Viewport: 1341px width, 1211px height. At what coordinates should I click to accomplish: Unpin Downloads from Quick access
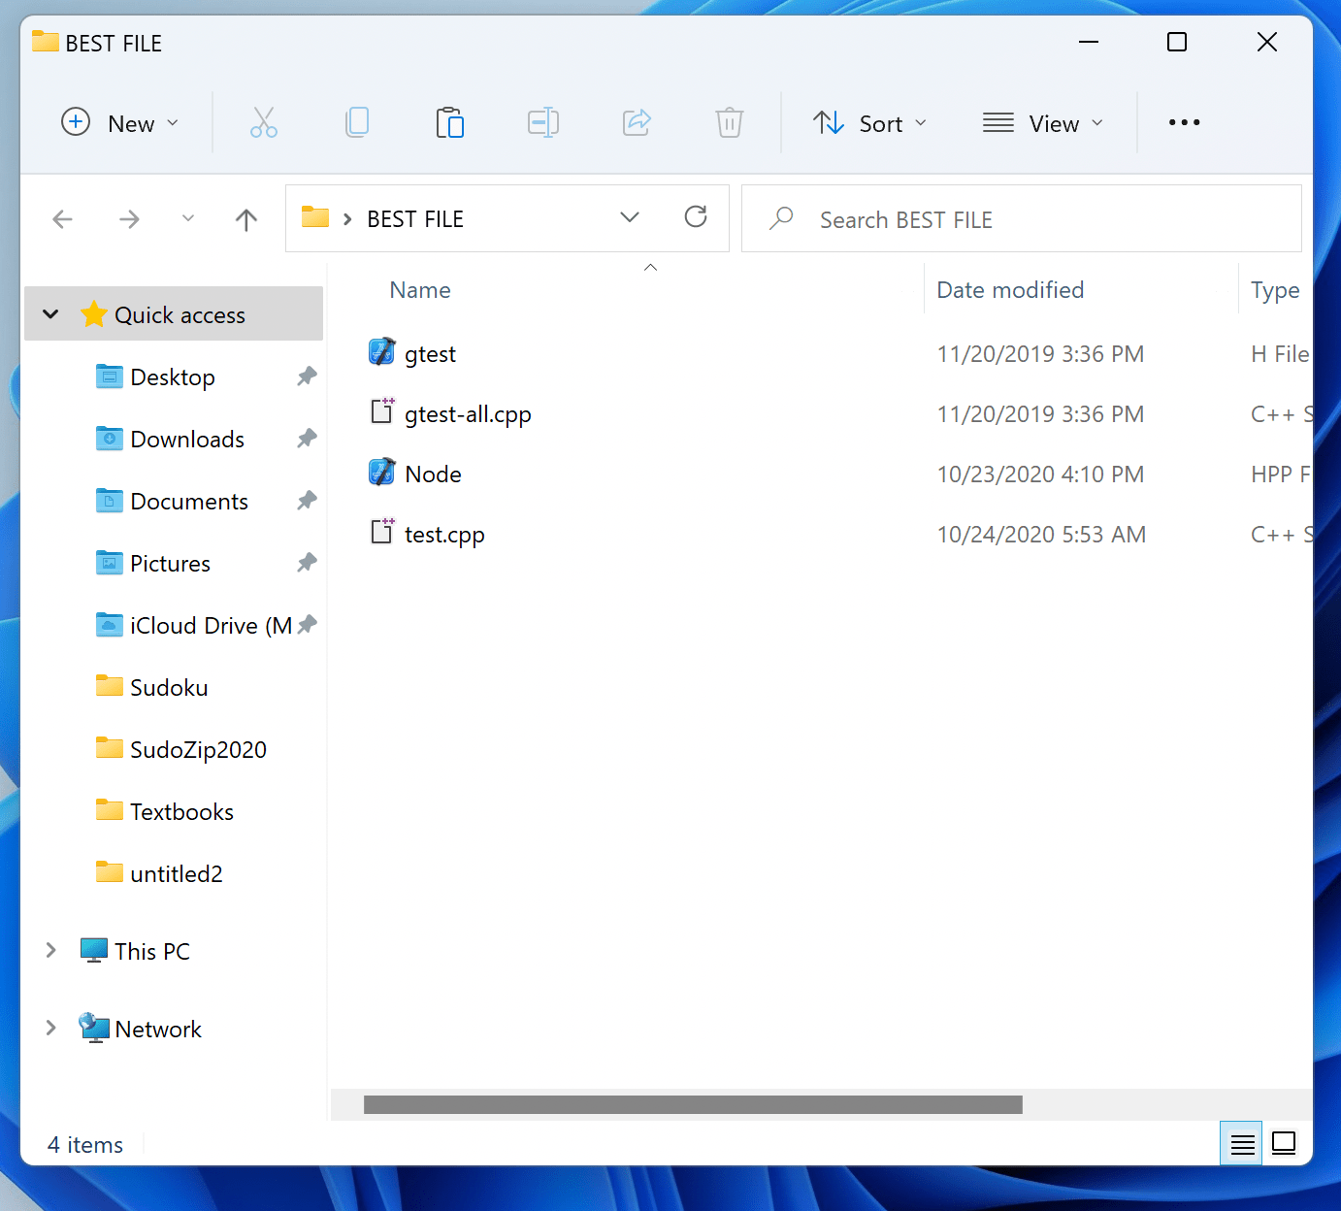point(307,439)
